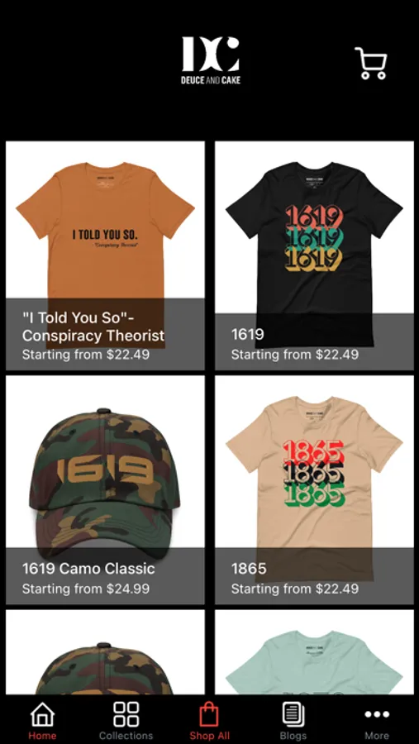419x744 pixels.
Task: Click "I Told You So"- Conspiracy Theorist title
Action: click(x=93, y=327)
